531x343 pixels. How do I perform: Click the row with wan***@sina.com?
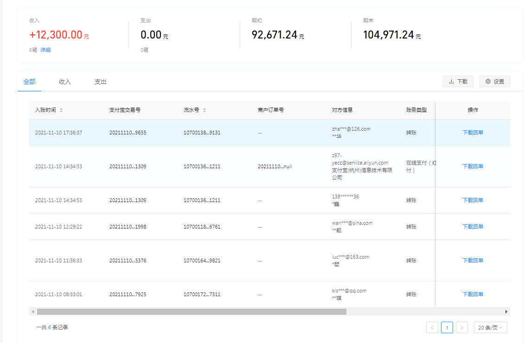pyautogui.click(x=232, y=227)
